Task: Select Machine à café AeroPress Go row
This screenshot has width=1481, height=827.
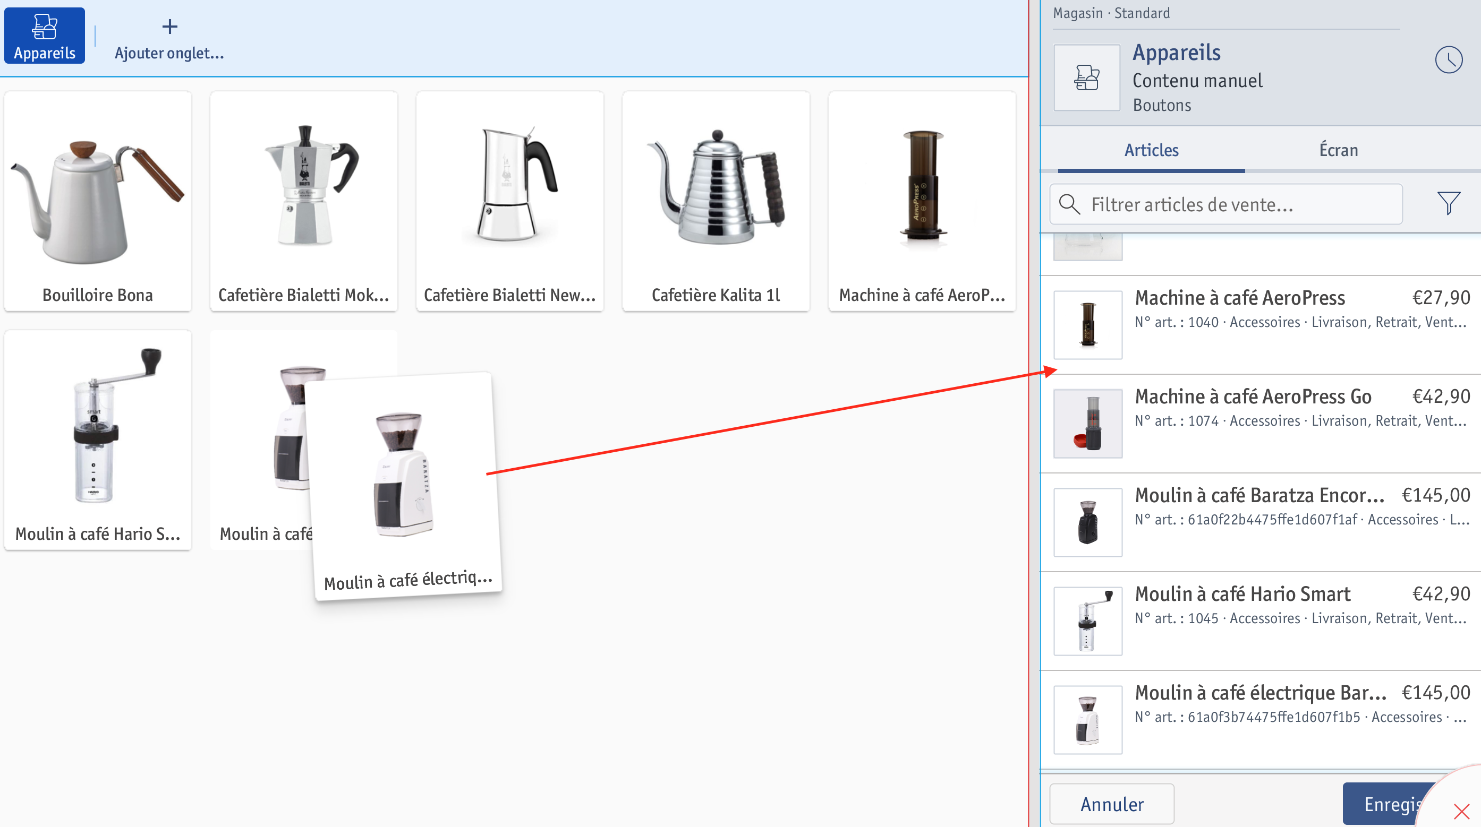Action: tap(1260, 424)
